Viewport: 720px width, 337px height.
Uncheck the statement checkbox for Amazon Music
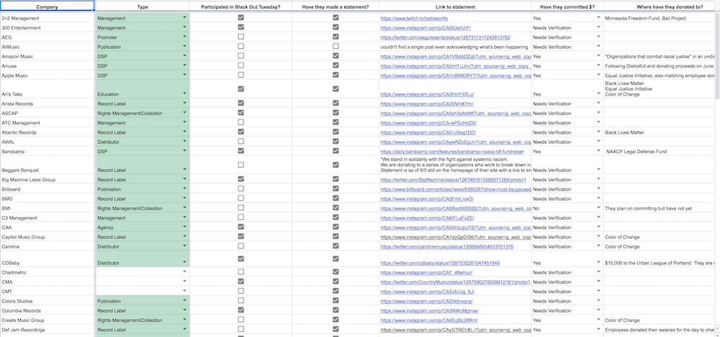coord(336,56)
